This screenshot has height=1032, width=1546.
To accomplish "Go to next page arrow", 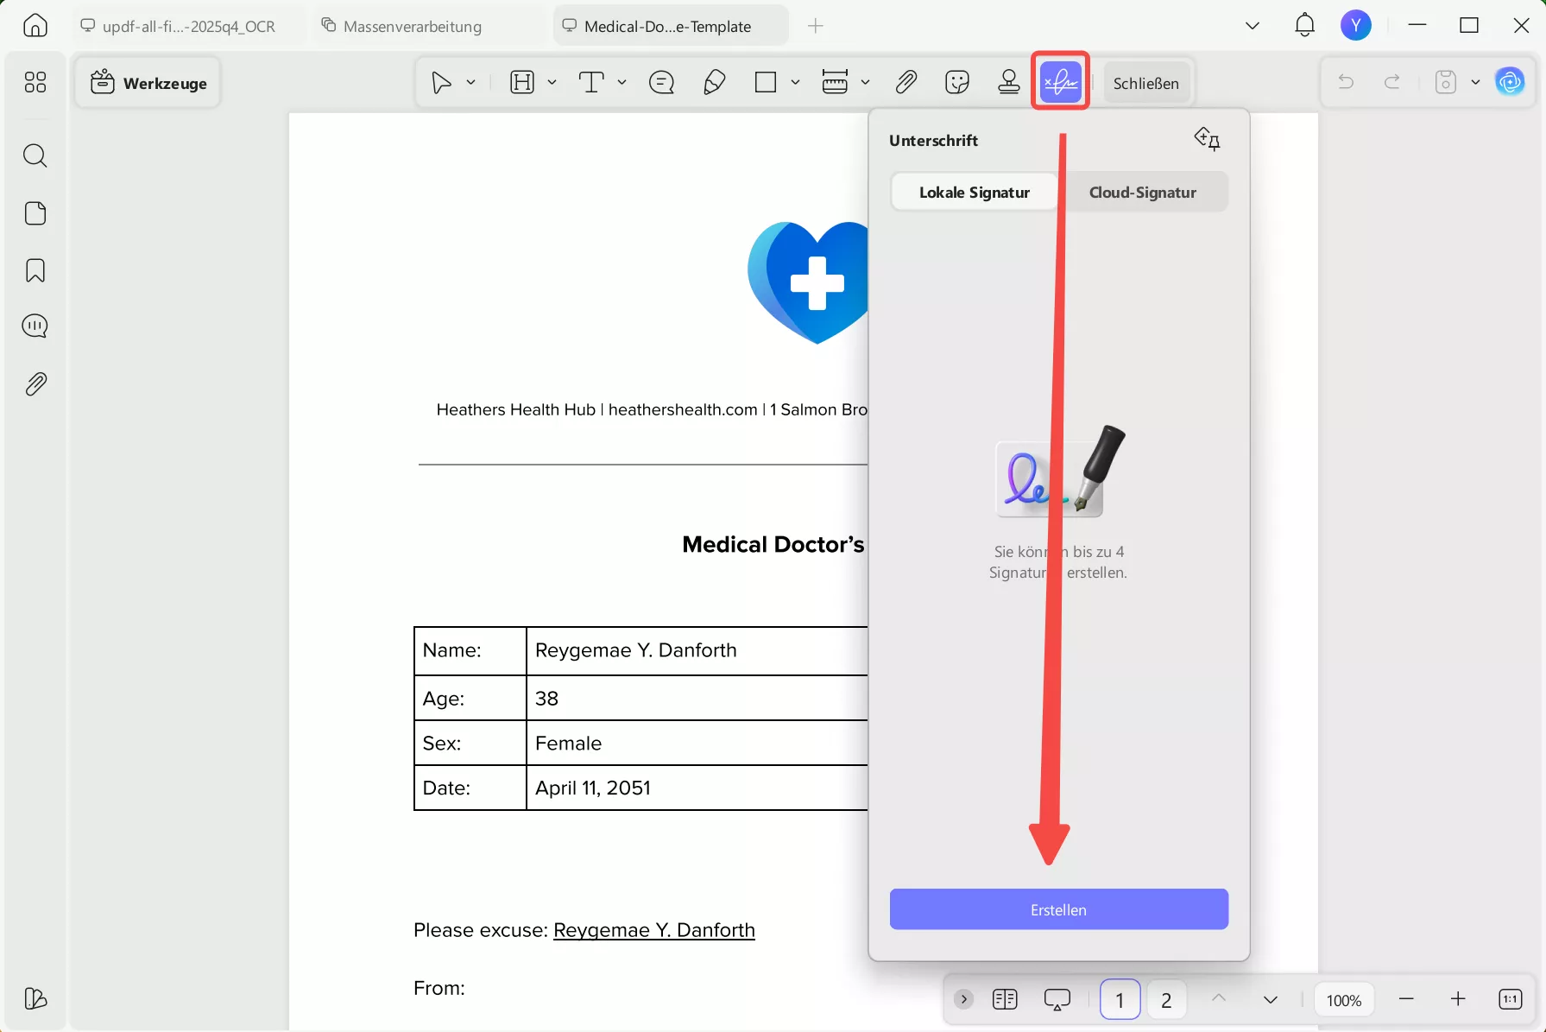I will 1271,1000.
